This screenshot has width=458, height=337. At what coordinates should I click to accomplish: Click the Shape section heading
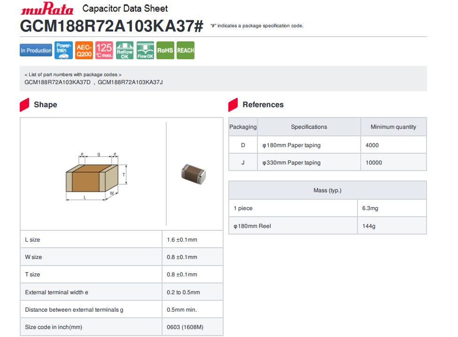click(x=46, y=105)
